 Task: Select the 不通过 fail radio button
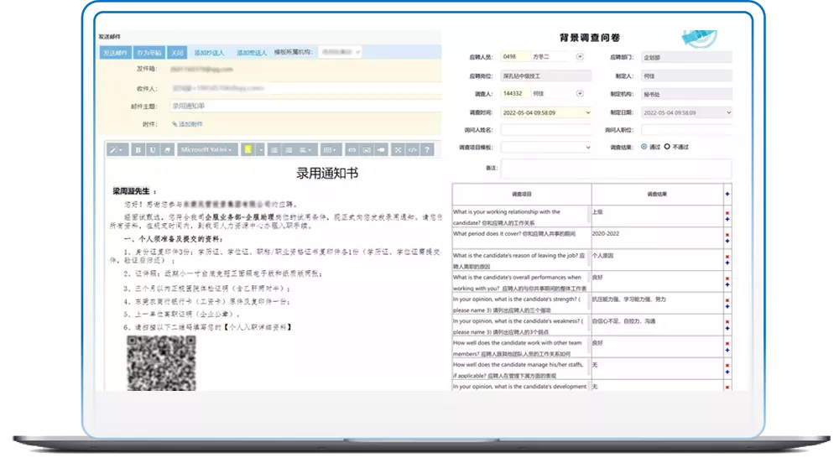667,147
